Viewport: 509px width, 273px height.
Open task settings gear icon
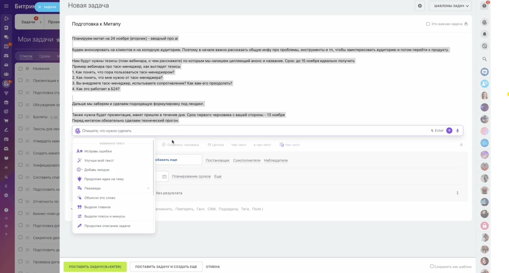[x=420, y=6]
